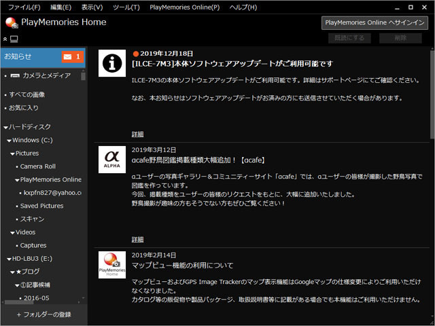Select お気に入り in sidebar
This screenshot has height=326, width=435.
pos(24,108)
